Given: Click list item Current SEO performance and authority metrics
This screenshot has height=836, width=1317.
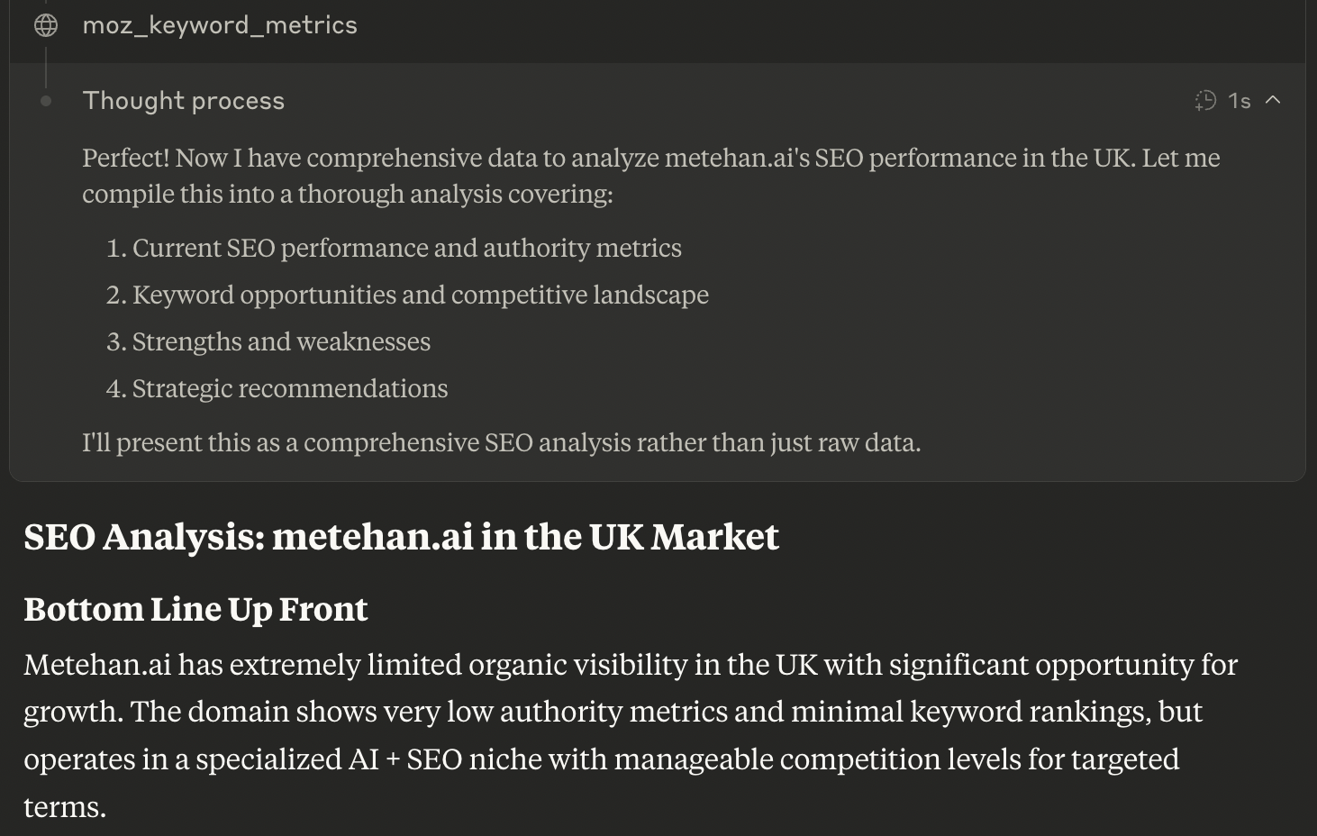Looking at the screenshot, I should pos(407,248).
